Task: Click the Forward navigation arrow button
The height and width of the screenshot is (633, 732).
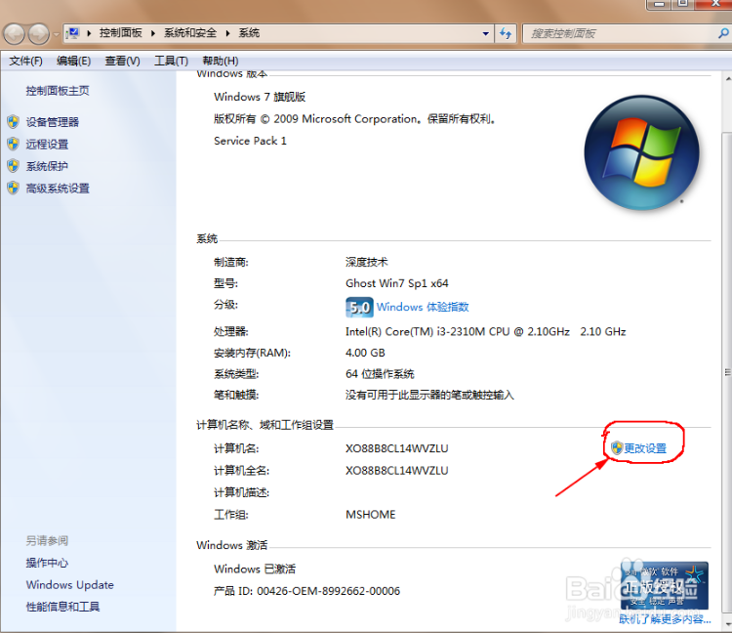Action: pos(39,34)
